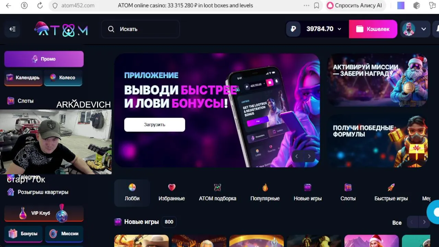Select the Новые игры tab
The height and width of the screenshot is (247, 439).
(x=308, y=193)
